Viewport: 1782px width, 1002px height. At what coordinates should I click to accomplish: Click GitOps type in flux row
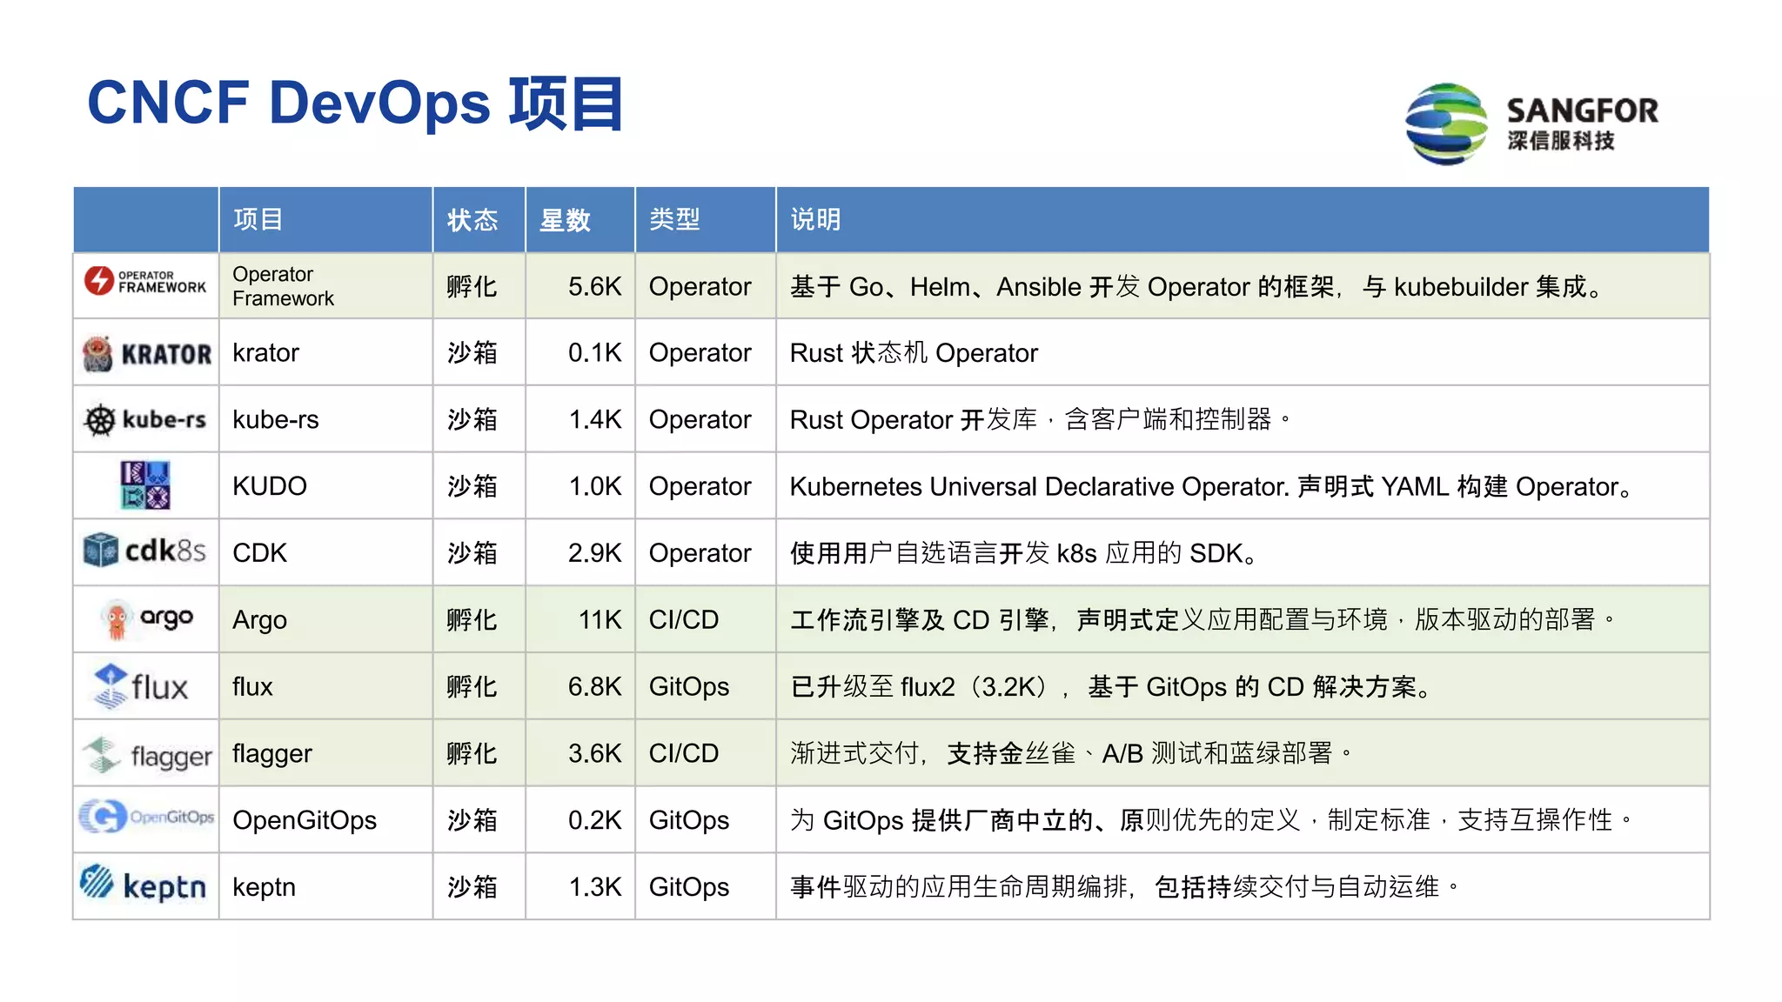(x=689, y=687)
